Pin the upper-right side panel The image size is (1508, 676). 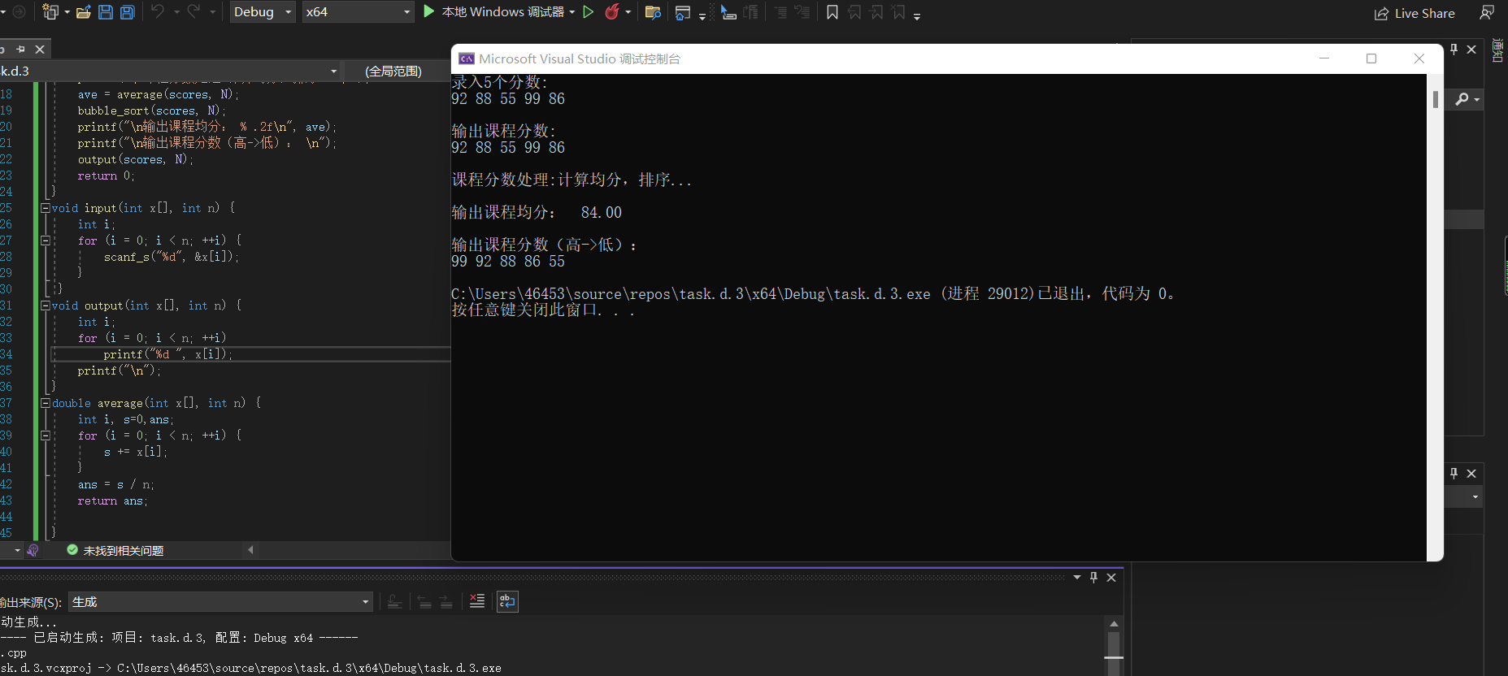pyautogui.click(x=1454, y=50)
